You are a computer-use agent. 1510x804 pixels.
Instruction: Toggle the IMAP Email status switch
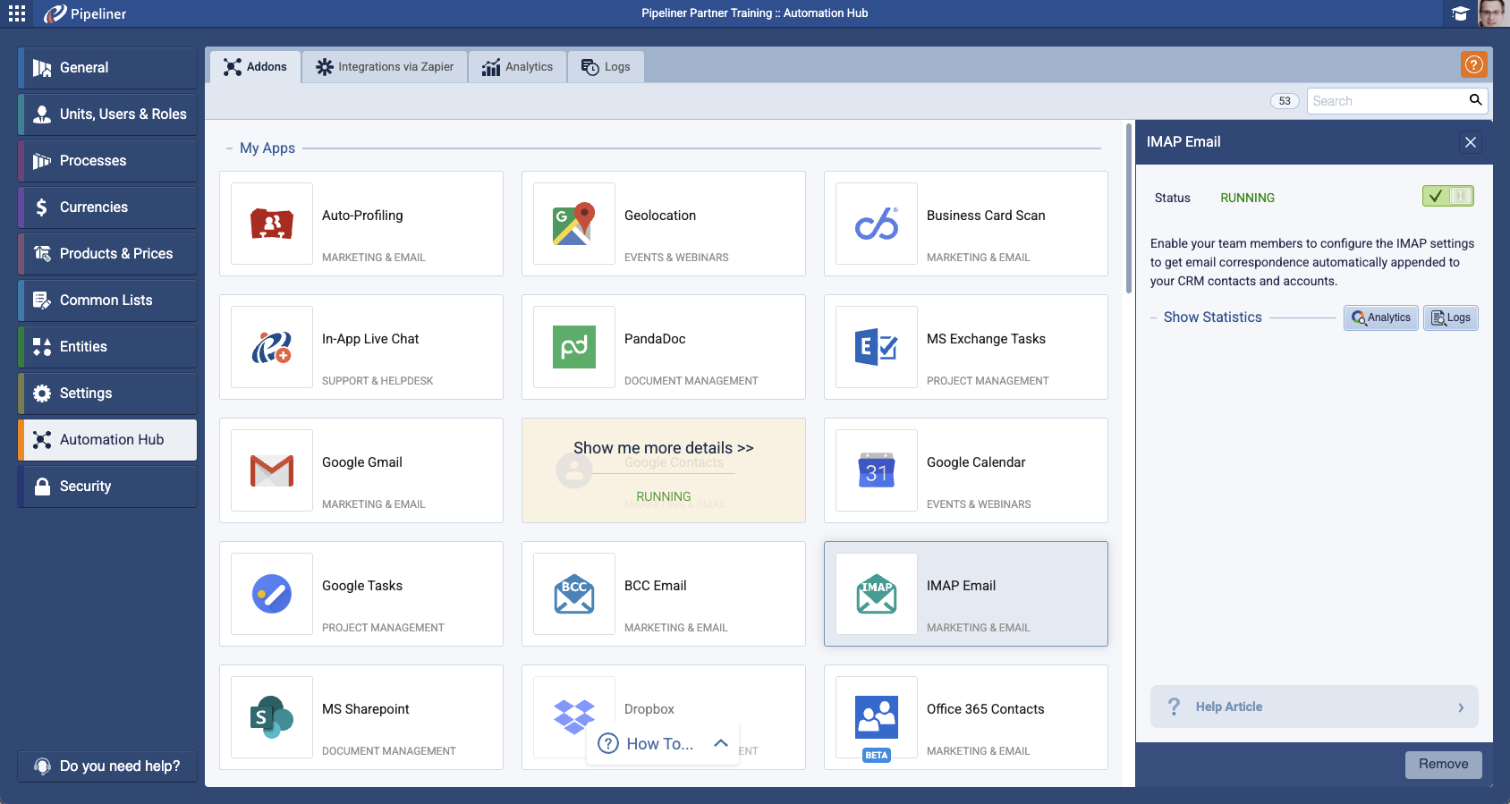pyautogui.click(x=1447, y=197)
